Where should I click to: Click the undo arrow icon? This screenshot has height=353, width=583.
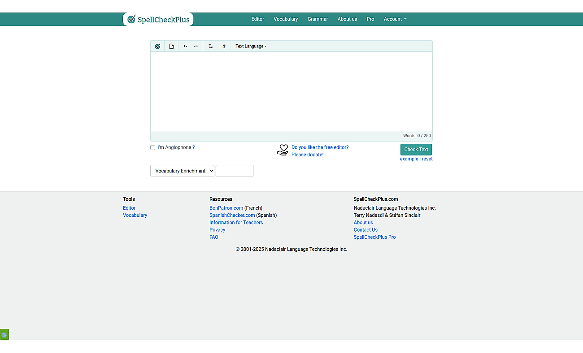185,46
